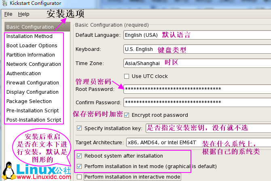Choose Authentication in the sidebar
This screenshot has height=181, width=271.
(x=24, y=74)
